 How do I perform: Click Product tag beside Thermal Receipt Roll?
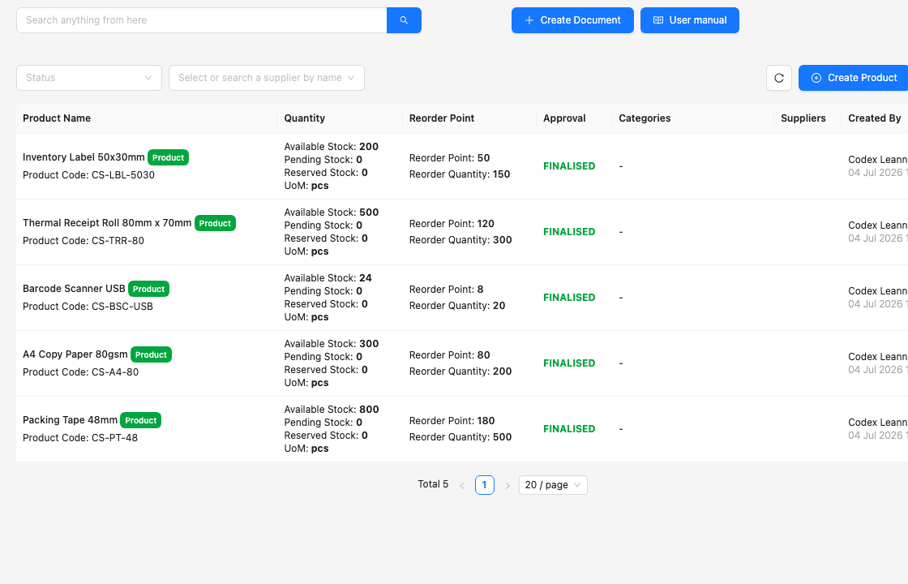click(x=215, y=223)
